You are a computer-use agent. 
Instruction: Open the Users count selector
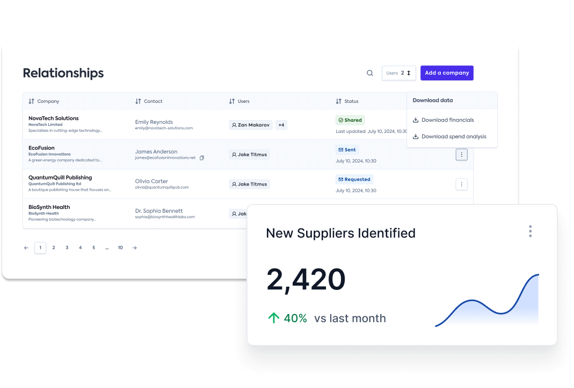point(398,73)
